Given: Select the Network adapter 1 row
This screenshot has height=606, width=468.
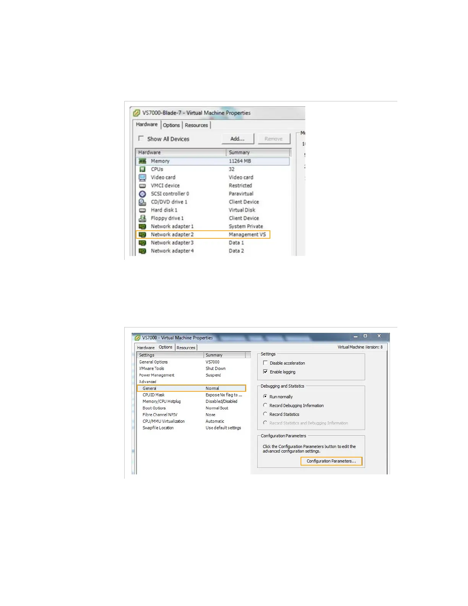Looking at the screenshot, I should click(213, 226).
